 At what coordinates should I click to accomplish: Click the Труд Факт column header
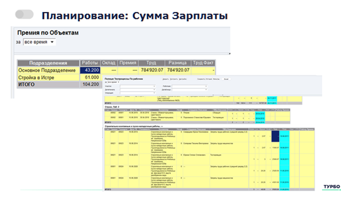coord(203,63)
